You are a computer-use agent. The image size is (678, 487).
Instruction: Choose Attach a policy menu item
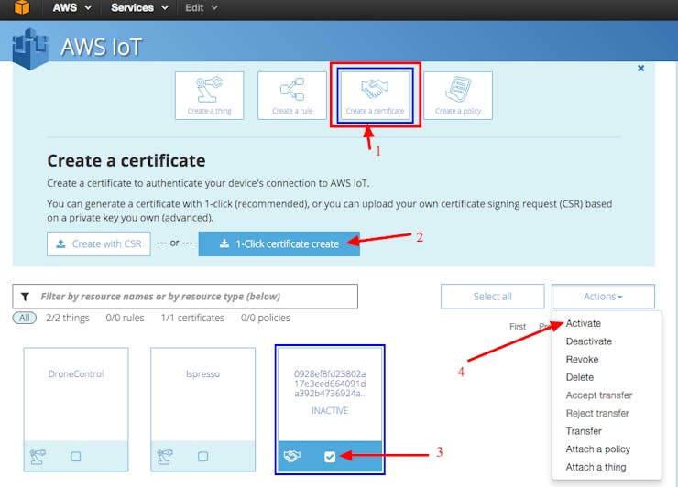[x=597, y=449]
